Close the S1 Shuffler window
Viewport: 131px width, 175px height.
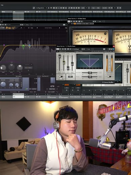(114, 46)
